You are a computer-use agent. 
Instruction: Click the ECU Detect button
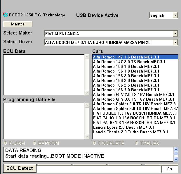pyautogui.click(x=20, y=168)
